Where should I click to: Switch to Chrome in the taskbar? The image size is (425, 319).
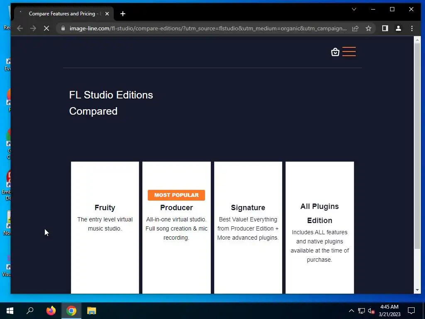coord(71,311)
